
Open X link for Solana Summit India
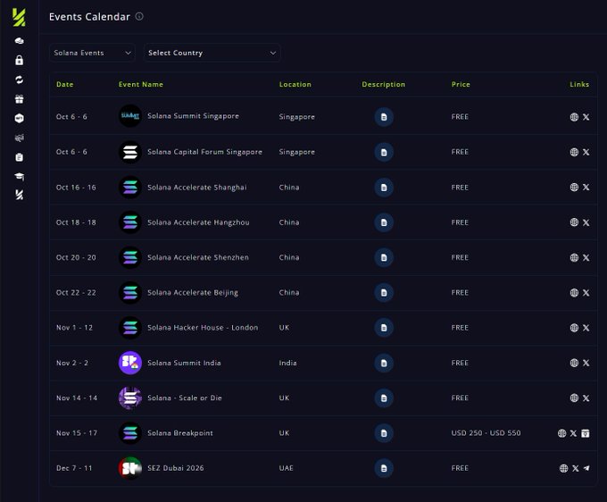click(586, 363)
